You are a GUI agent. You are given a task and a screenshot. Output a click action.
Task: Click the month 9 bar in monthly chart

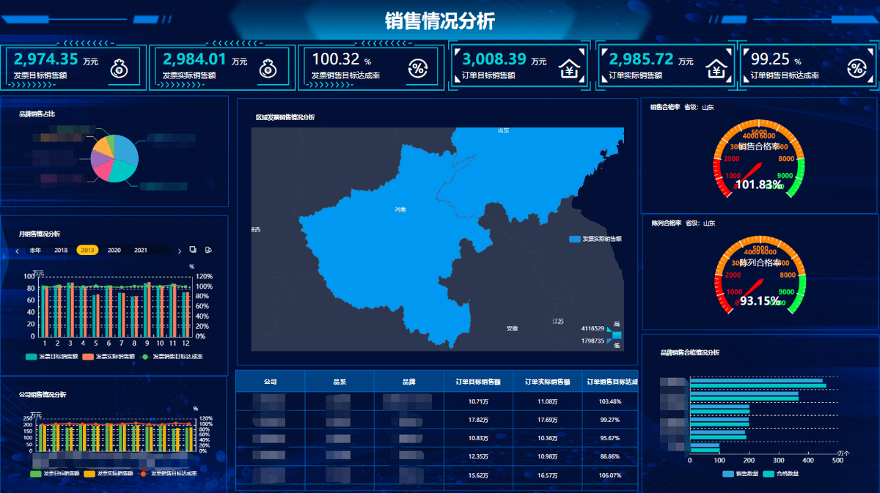pyautogui.click(x=147, y=309)
